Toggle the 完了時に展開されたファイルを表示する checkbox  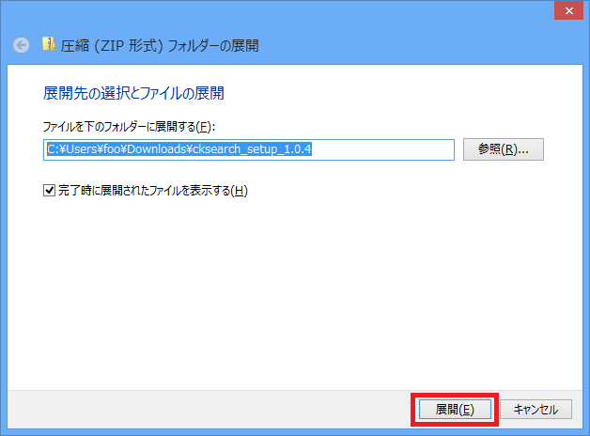[50, 191]
